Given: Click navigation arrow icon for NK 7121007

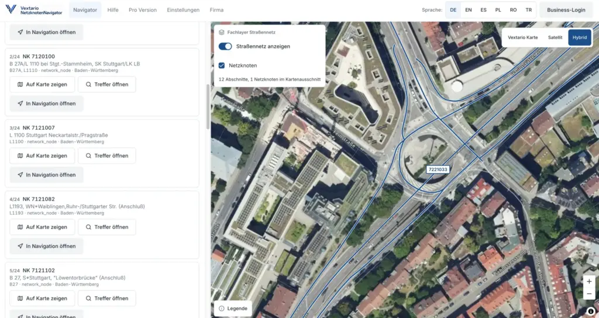Looking at the screenshot, I should [20, 175].
